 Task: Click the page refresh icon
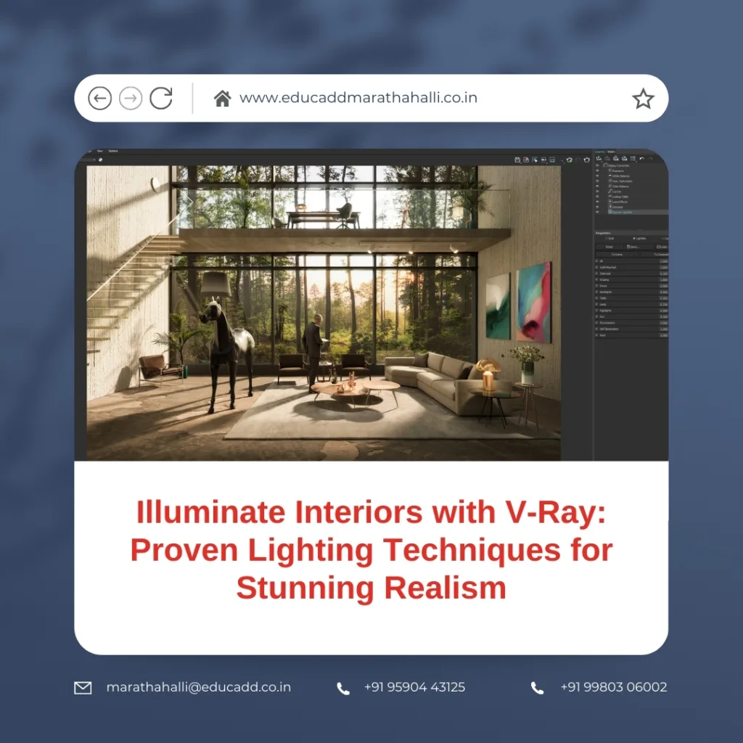point(160,98)
